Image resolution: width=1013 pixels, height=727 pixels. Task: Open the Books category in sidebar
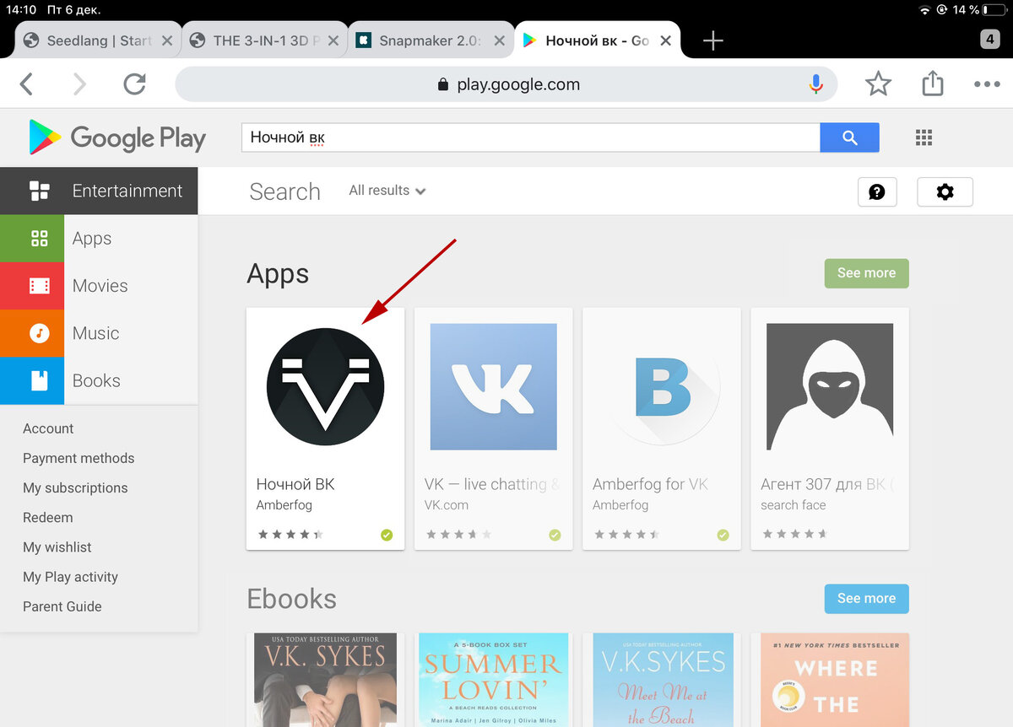pyautogui.click(x=99, y=380)
